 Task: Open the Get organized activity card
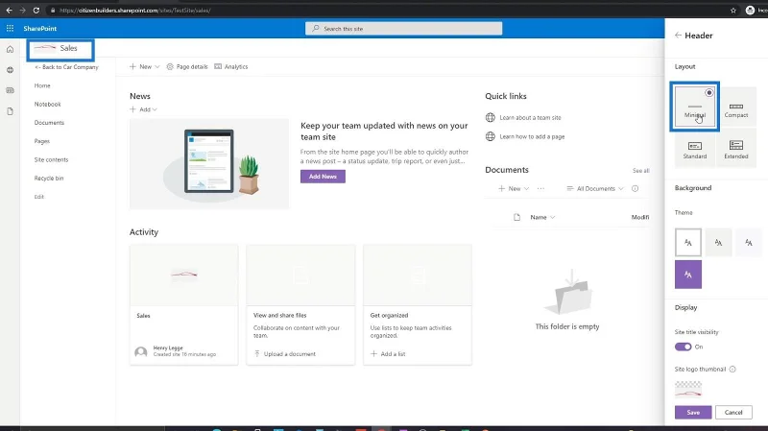point(418,305)
